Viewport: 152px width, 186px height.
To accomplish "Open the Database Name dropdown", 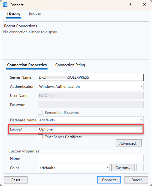I will (91, 120).
